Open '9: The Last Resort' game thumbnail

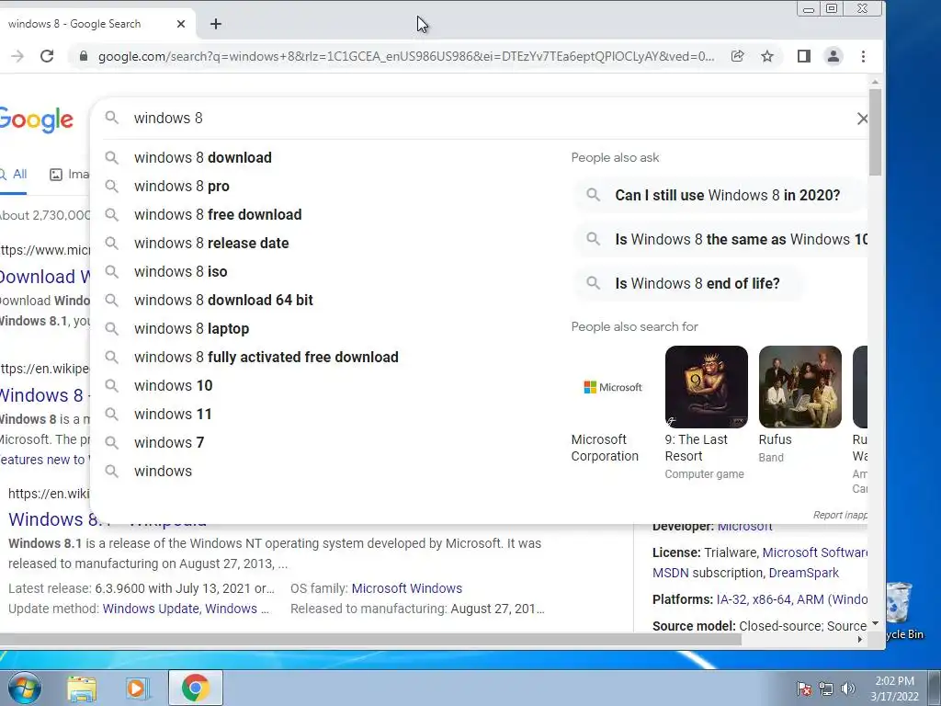(707, 387)
